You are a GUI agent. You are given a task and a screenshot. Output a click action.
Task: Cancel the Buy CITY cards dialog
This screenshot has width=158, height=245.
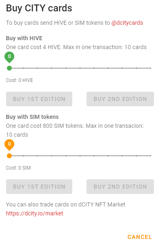coord(140,237)
